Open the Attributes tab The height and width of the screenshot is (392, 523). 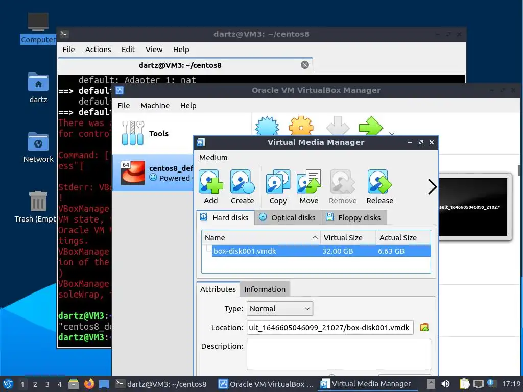pyautogui.click(x=218, y=289)
